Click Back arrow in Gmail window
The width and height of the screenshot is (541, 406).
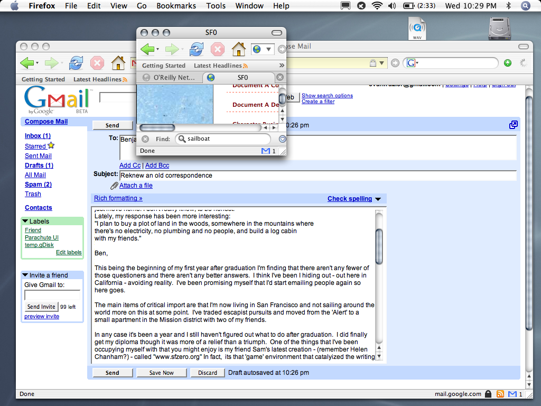(27, 63)
